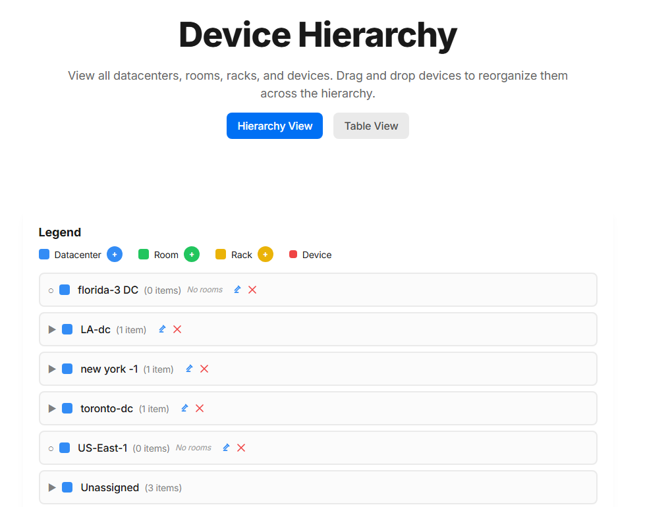Click the Unassigned blue square icon

tap(67, 487)
